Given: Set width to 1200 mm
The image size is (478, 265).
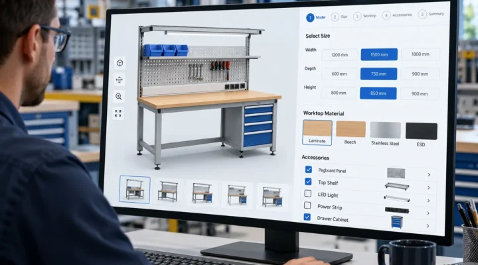Looking at the screenshot, I should pos(340,55).
